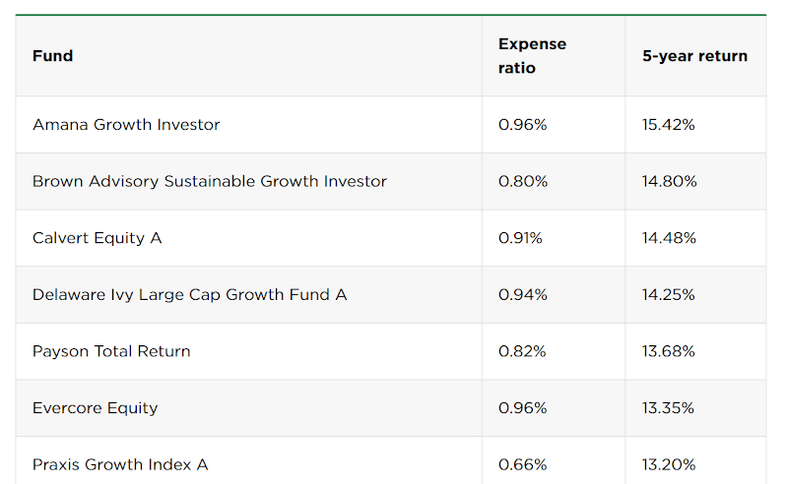Image resolution: width=788 pixels, height=484 pixels.
Task: Select Calvert Equity A's 0.91% expense ratio
Action: pos(520,238)
